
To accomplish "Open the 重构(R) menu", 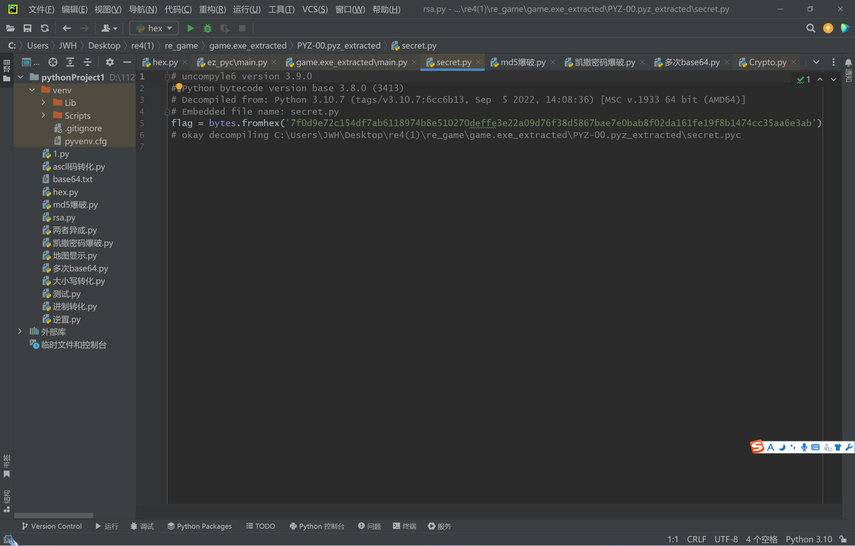I will click(212, 9).
